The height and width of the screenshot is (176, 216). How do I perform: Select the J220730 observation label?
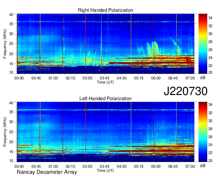pos(186,91)
